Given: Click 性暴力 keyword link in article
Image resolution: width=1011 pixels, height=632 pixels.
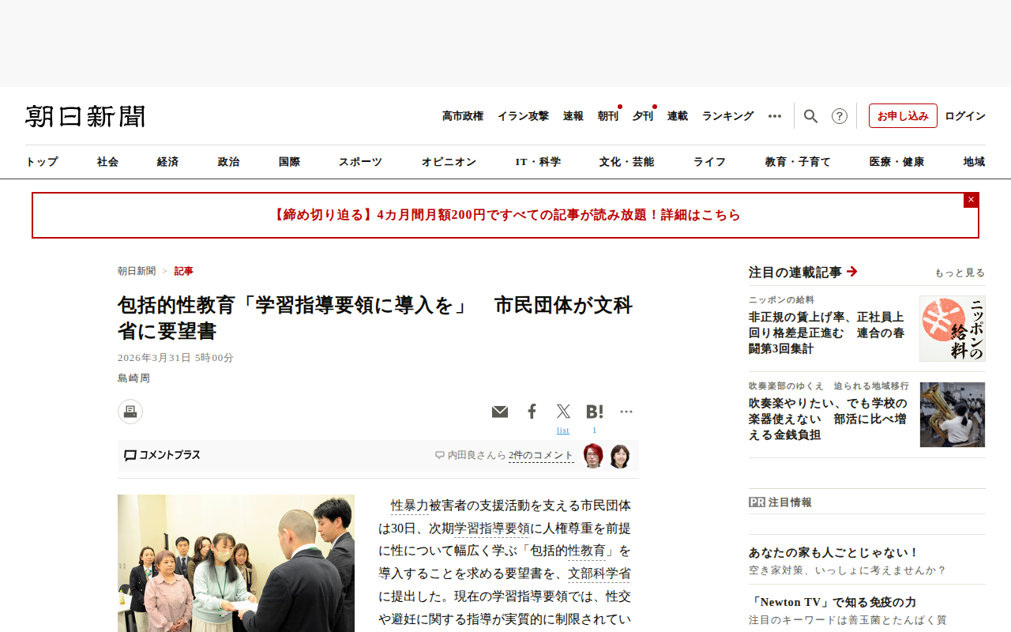Looking at the screenshot, I should (x=410, y=506).
